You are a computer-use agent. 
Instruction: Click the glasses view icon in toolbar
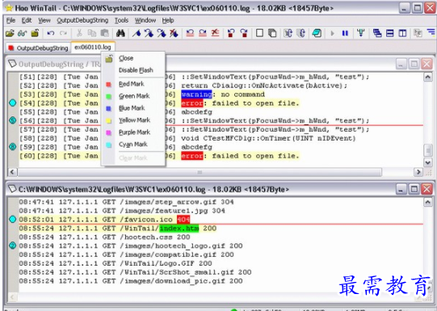coord(23,33)
